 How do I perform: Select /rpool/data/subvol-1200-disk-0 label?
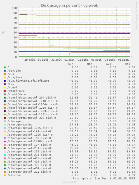click(32, 108)
